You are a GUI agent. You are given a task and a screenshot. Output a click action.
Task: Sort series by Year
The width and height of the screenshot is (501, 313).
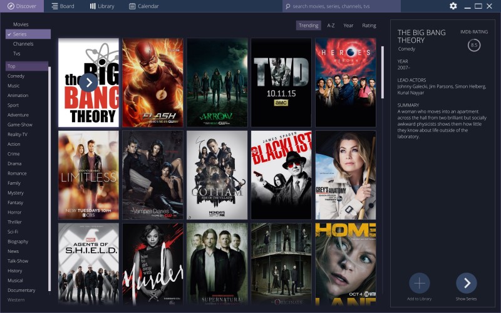(348, 26)
